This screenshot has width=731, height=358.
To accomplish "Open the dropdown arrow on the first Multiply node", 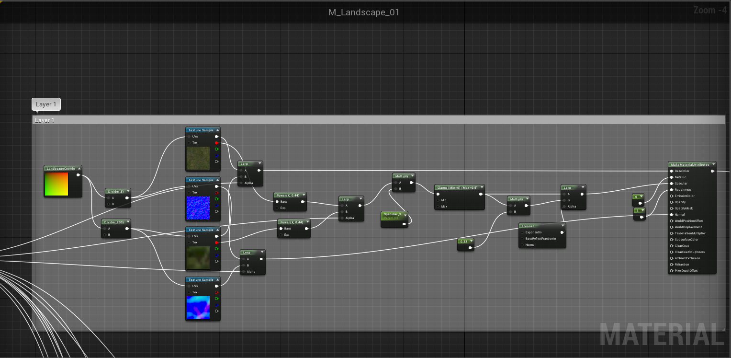I will tap(412, 175).
